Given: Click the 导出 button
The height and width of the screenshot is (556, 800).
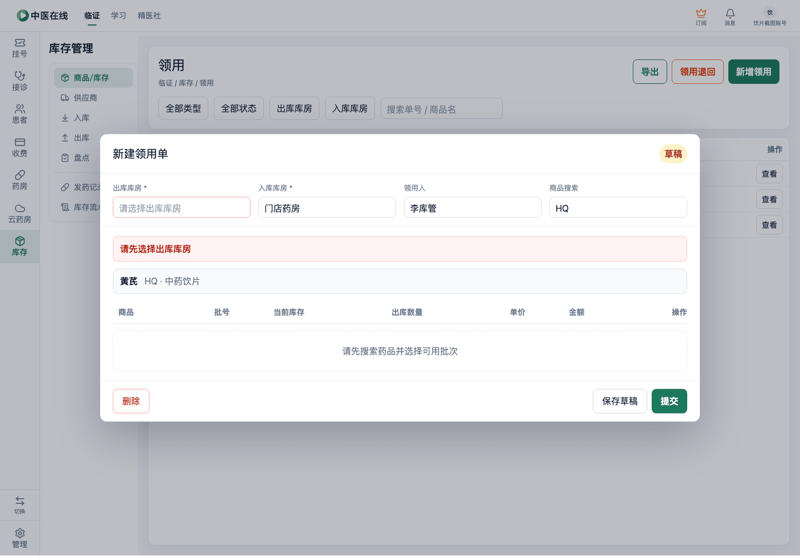Looking at the screenshot, I should tap(650, 72).
